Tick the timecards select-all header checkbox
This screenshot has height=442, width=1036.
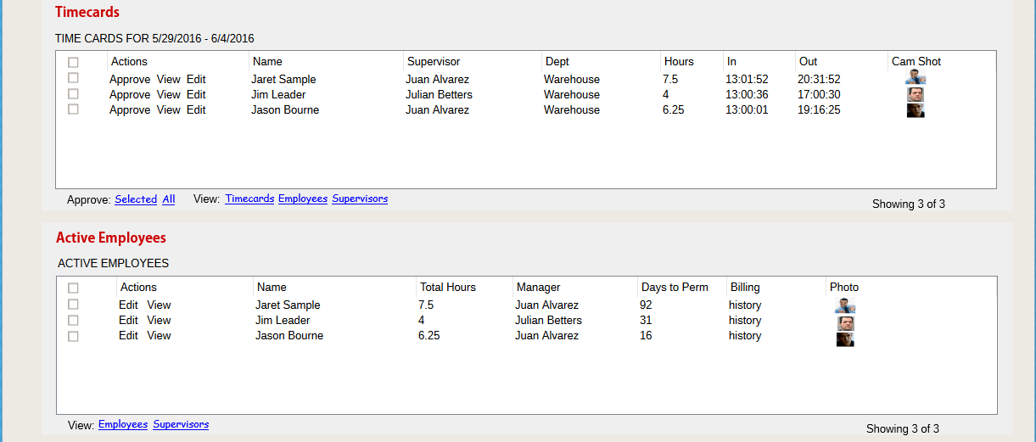73,63
